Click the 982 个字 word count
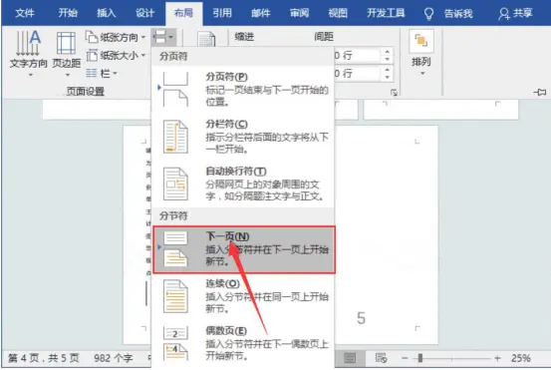Image resolution: width=551 pixels, height=370 pixels. pyautogui.click(x=114, y=358)
